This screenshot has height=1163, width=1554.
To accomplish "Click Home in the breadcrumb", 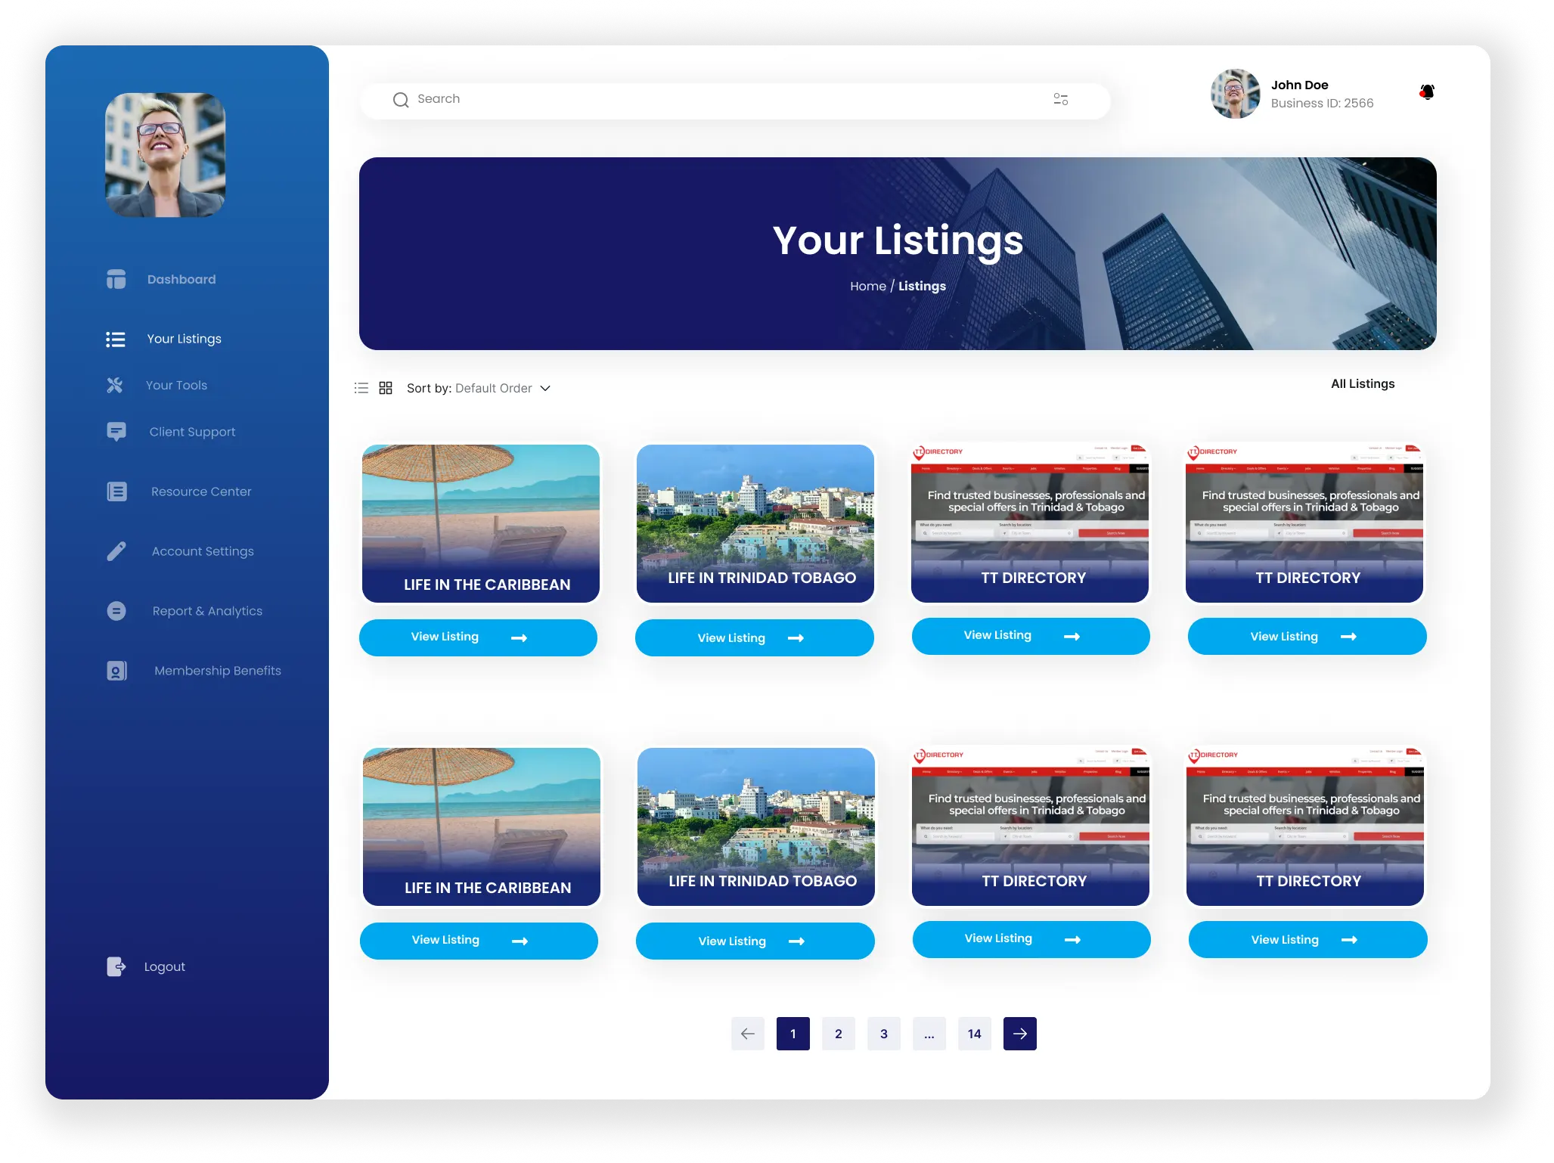I will tap(867, 286).
